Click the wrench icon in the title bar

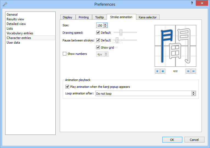(5, 4)
